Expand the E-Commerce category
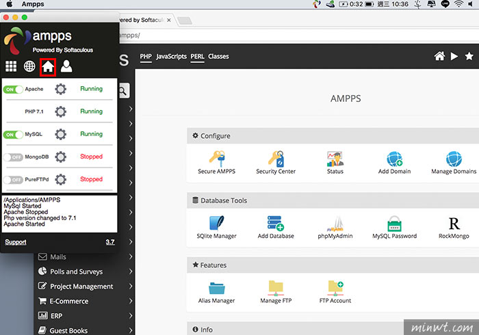 click(131, 301)
